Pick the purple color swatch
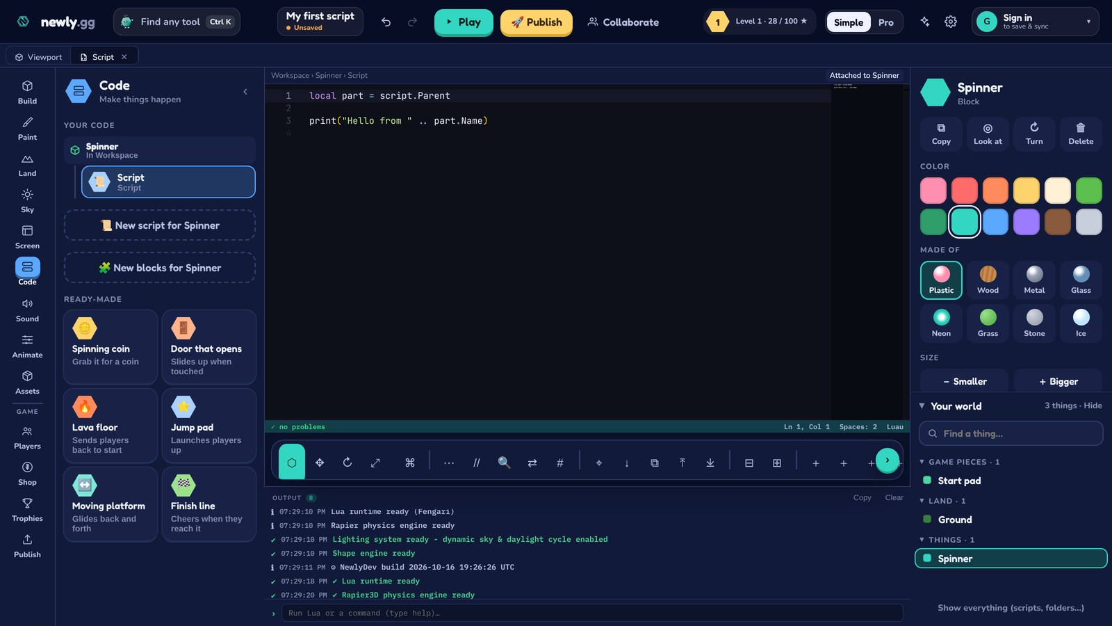This screenshot has height=626, width=1112. click(1027, 222)
